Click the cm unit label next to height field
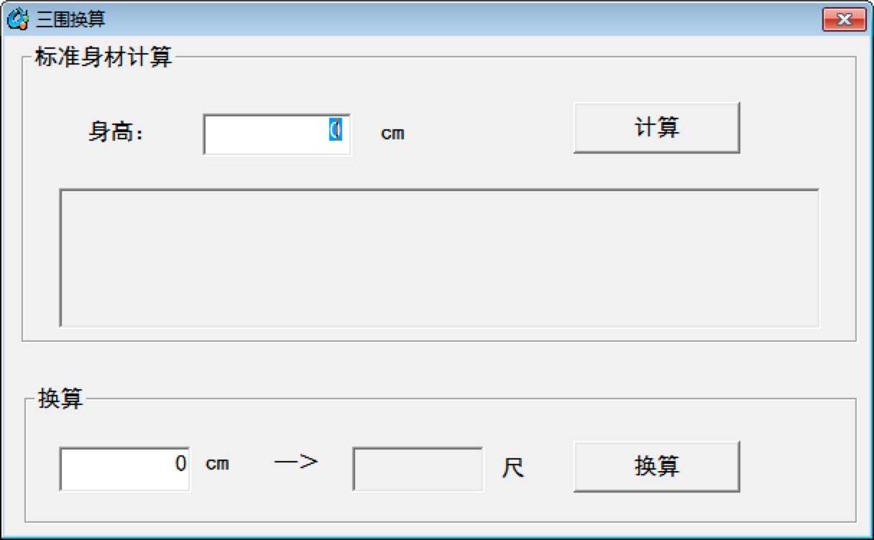The image size is (874, 540). click(x=392, y=133)
